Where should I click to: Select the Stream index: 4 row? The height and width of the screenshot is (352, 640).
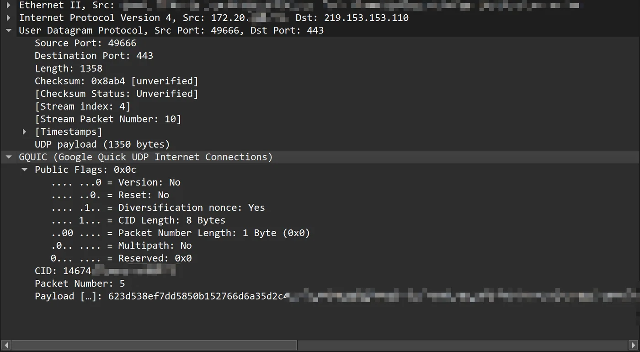tap(83, 107)
